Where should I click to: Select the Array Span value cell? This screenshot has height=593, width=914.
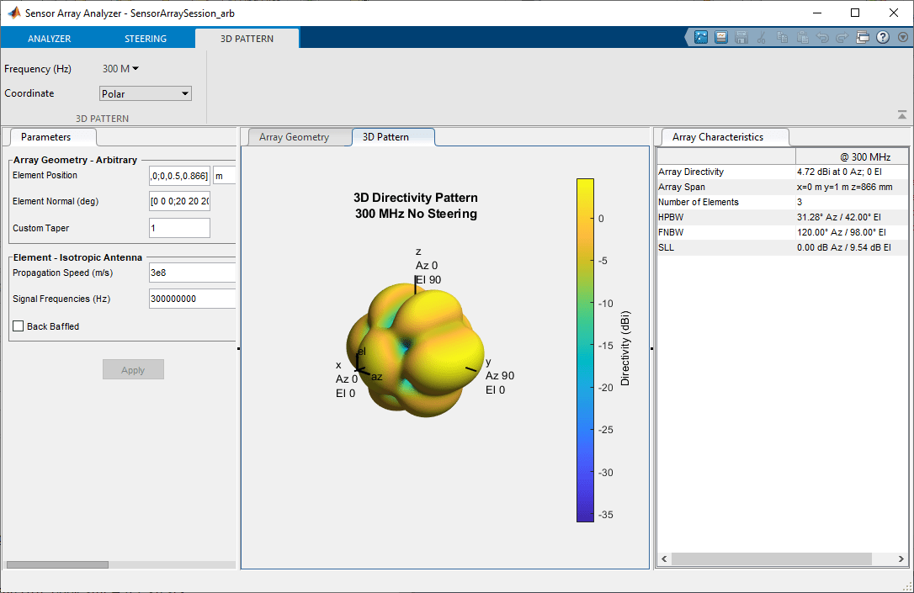pos(852,187)
